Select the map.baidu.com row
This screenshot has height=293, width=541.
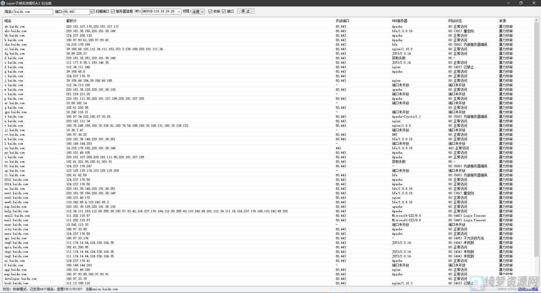268,274
